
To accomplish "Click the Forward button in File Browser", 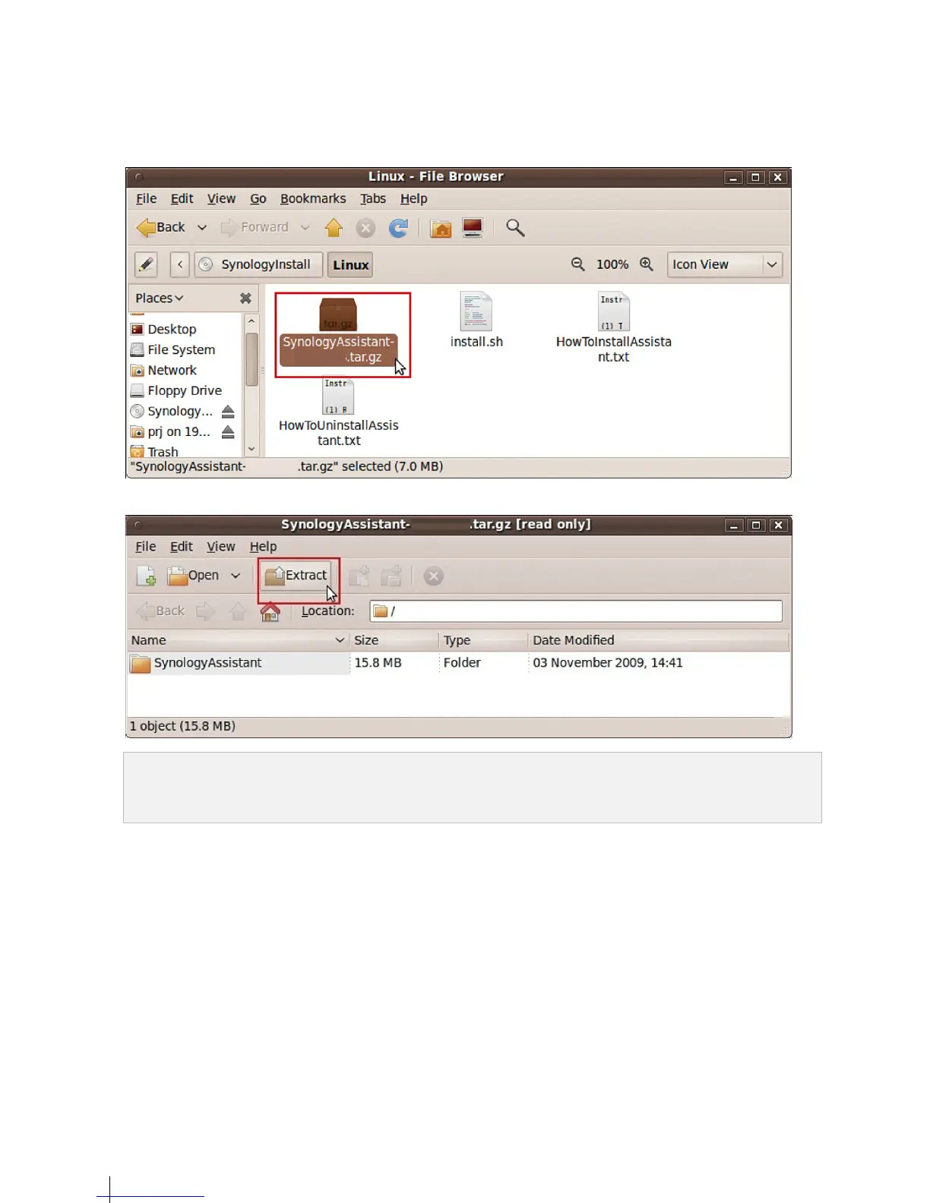I will pos(255,227).
